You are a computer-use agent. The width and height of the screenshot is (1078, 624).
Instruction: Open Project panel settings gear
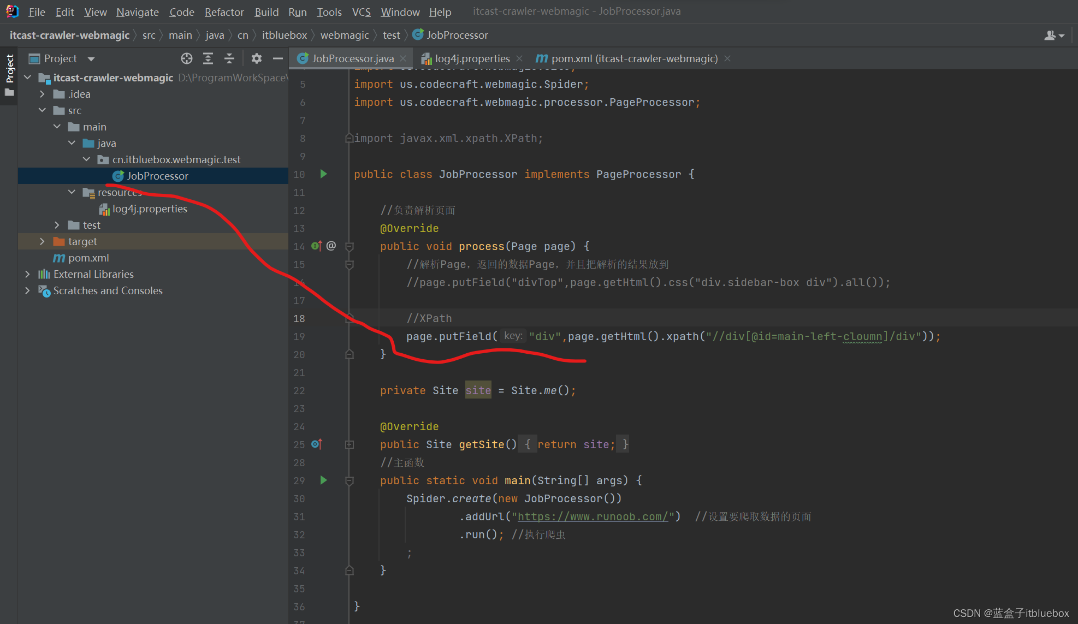tap(257, 58)
